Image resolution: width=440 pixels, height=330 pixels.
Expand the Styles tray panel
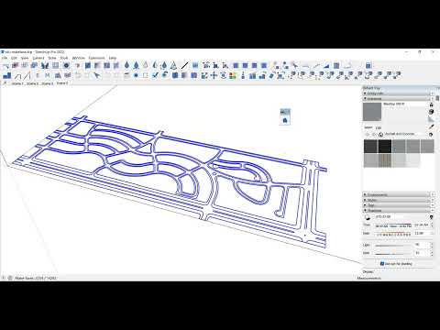point(396,200)
